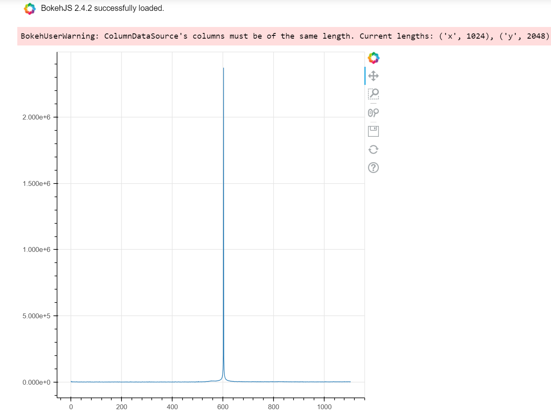Screen dimensions: 551x412
Task: Open the Bokeh logo link in plot toolbar
Action: tap(374, 58)
